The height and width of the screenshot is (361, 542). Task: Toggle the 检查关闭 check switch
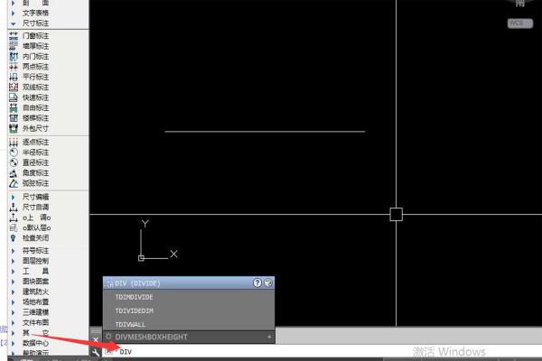click(34, 238)
